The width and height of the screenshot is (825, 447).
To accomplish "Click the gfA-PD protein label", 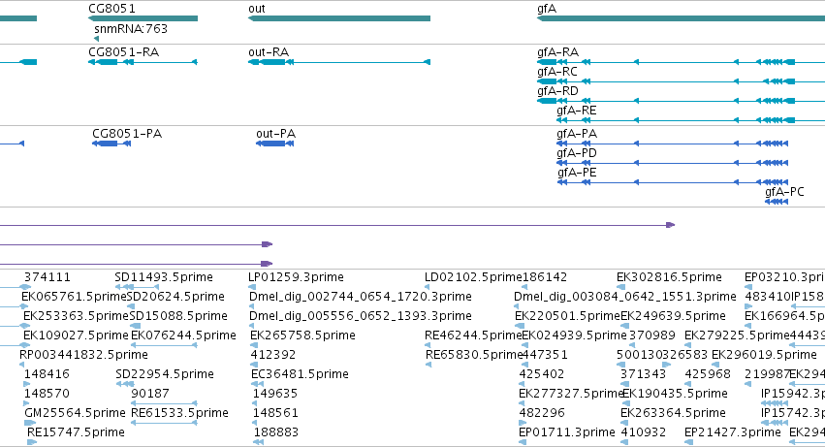I will [577, 153].
